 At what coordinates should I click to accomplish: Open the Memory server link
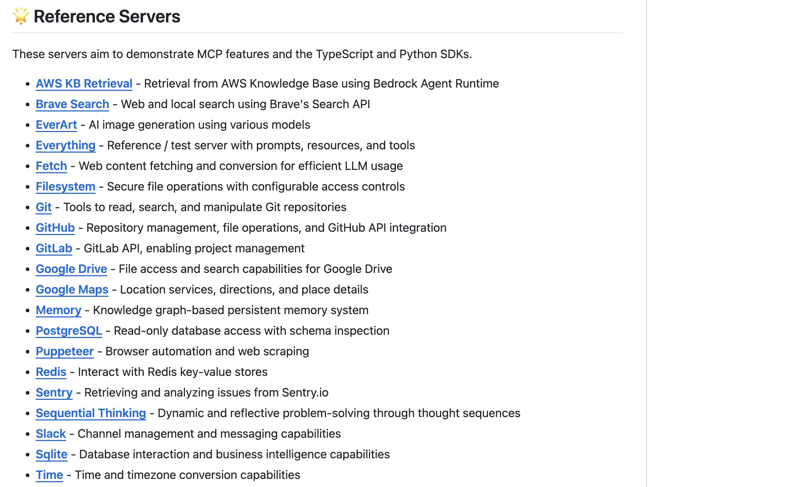[x=58, y=310]
